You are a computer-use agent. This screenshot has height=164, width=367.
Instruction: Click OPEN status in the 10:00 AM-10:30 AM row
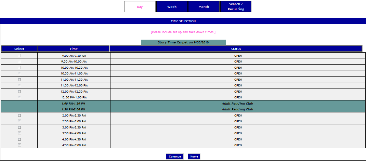[238, 68]
